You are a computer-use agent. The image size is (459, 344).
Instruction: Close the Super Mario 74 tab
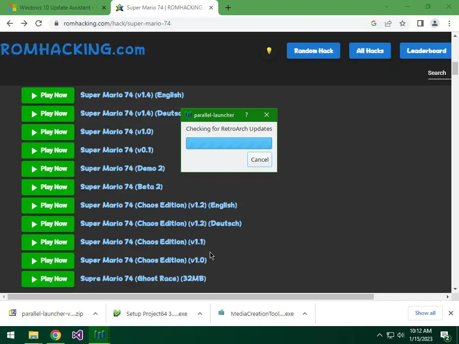pos(211,8)
